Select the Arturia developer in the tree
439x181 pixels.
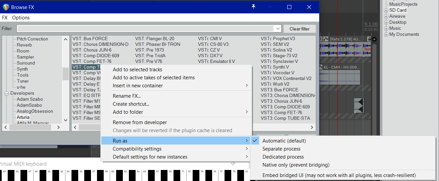[23, 117]
